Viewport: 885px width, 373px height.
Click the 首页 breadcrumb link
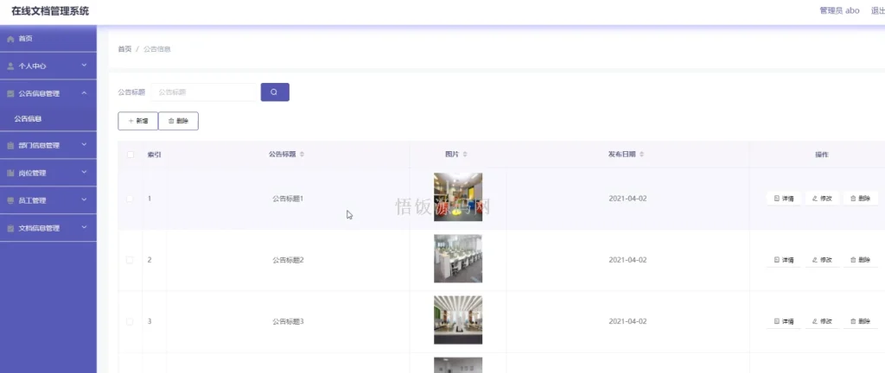(124, 49)
